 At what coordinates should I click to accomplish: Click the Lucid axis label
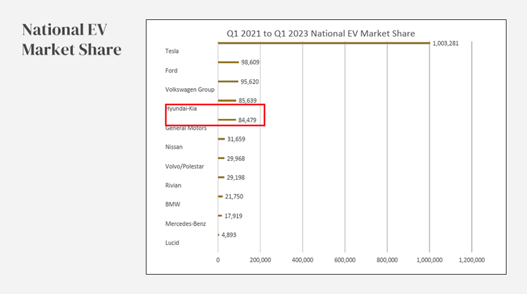tap(172, 242)
